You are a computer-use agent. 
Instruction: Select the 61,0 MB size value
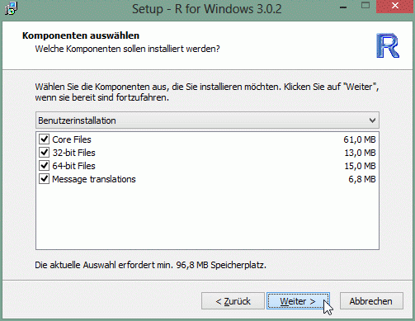[360, 139]
